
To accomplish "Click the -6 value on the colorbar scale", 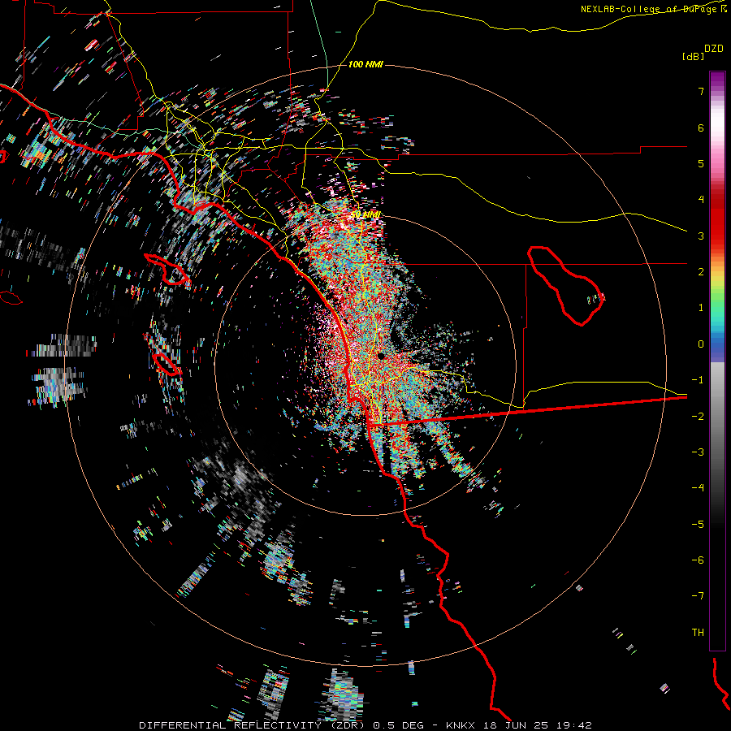I will (698, 560).
